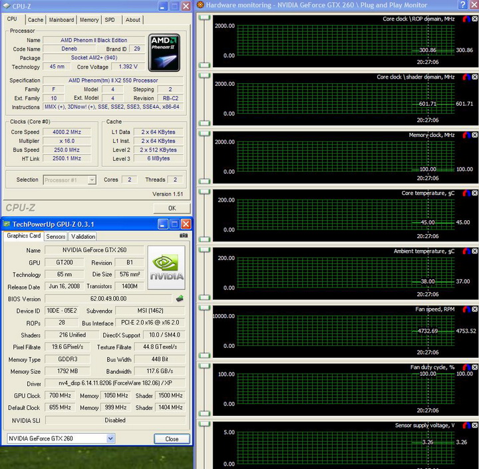Click the Shader clock field showing 1500 MHz

170,395
